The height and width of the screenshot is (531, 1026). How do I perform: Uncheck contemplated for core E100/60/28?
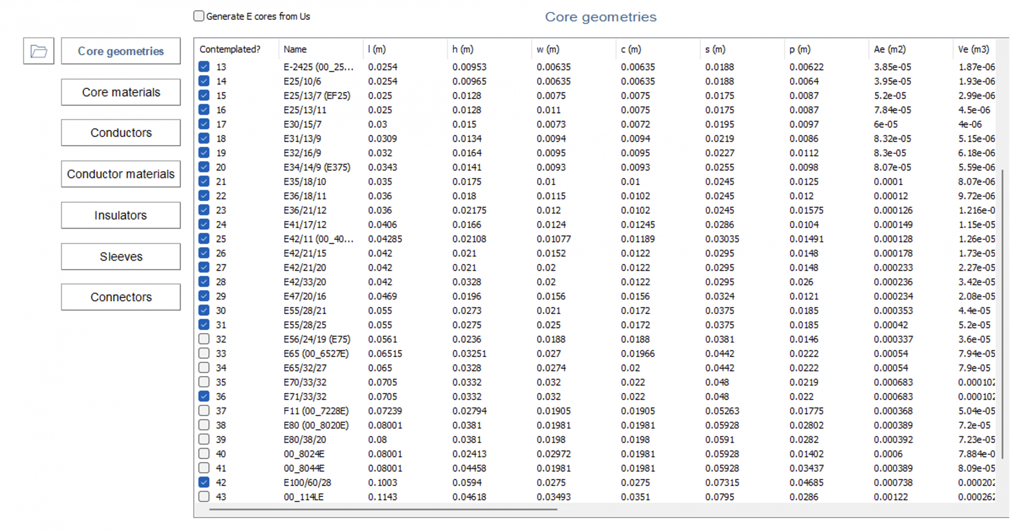[204, 482]
